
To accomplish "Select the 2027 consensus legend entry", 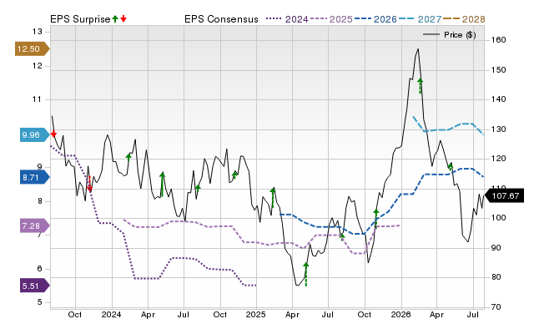I will click(x=420, y=19).
